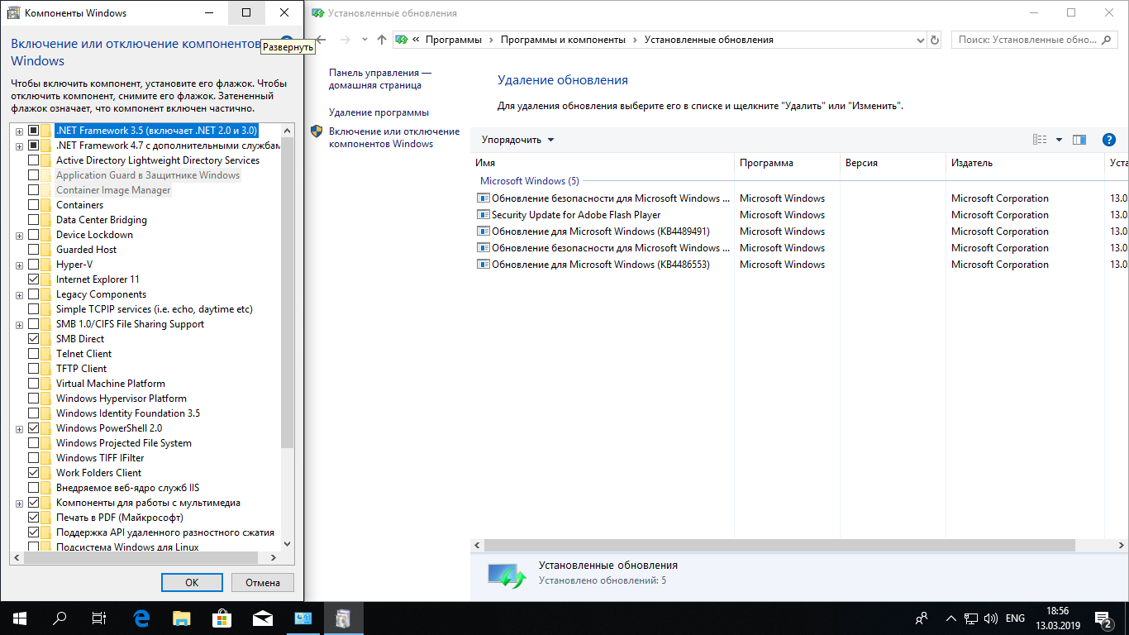The height and width of the screenshot is (635, 1129).
Task: Open recent locations dropdown arrow
Action: click(x=365, y=40)
